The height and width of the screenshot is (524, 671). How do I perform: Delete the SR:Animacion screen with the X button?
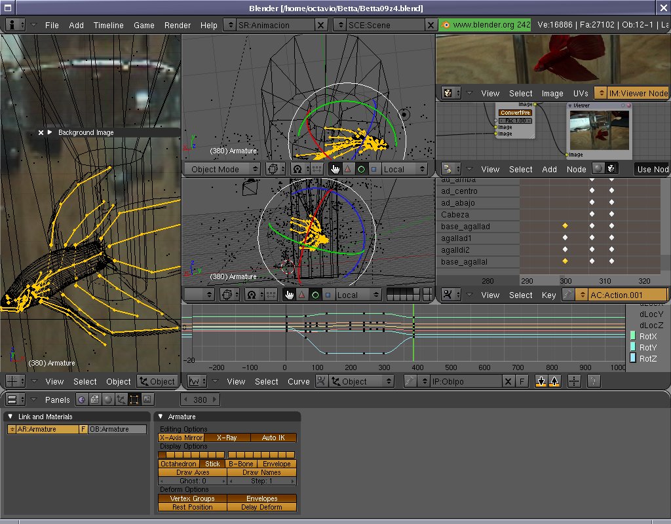[321, 25]
